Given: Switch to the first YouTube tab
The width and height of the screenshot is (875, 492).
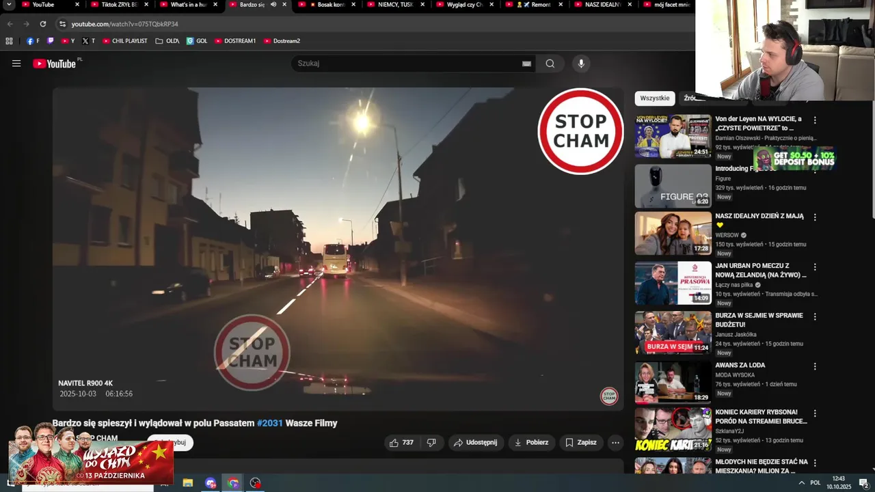Looking at the screenshot, I should point(48,5).
